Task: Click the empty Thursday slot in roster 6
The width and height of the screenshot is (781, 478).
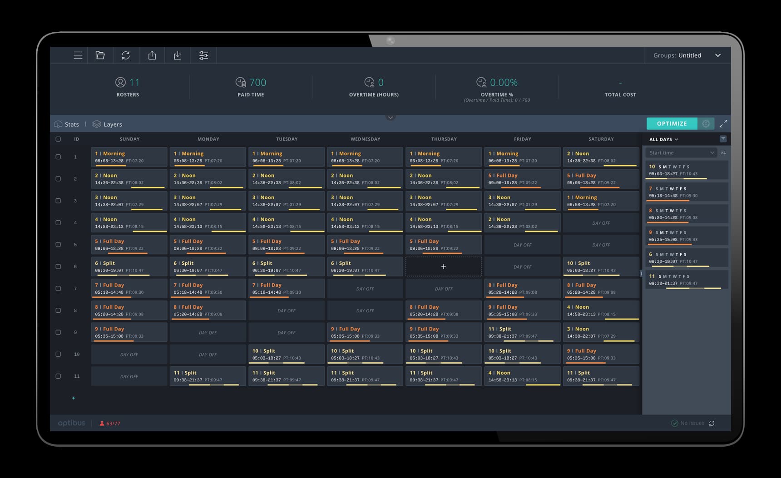Action: [444, 267]
